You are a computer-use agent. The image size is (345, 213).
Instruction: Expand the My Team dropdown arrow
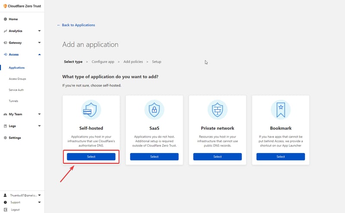click(39, 114)
